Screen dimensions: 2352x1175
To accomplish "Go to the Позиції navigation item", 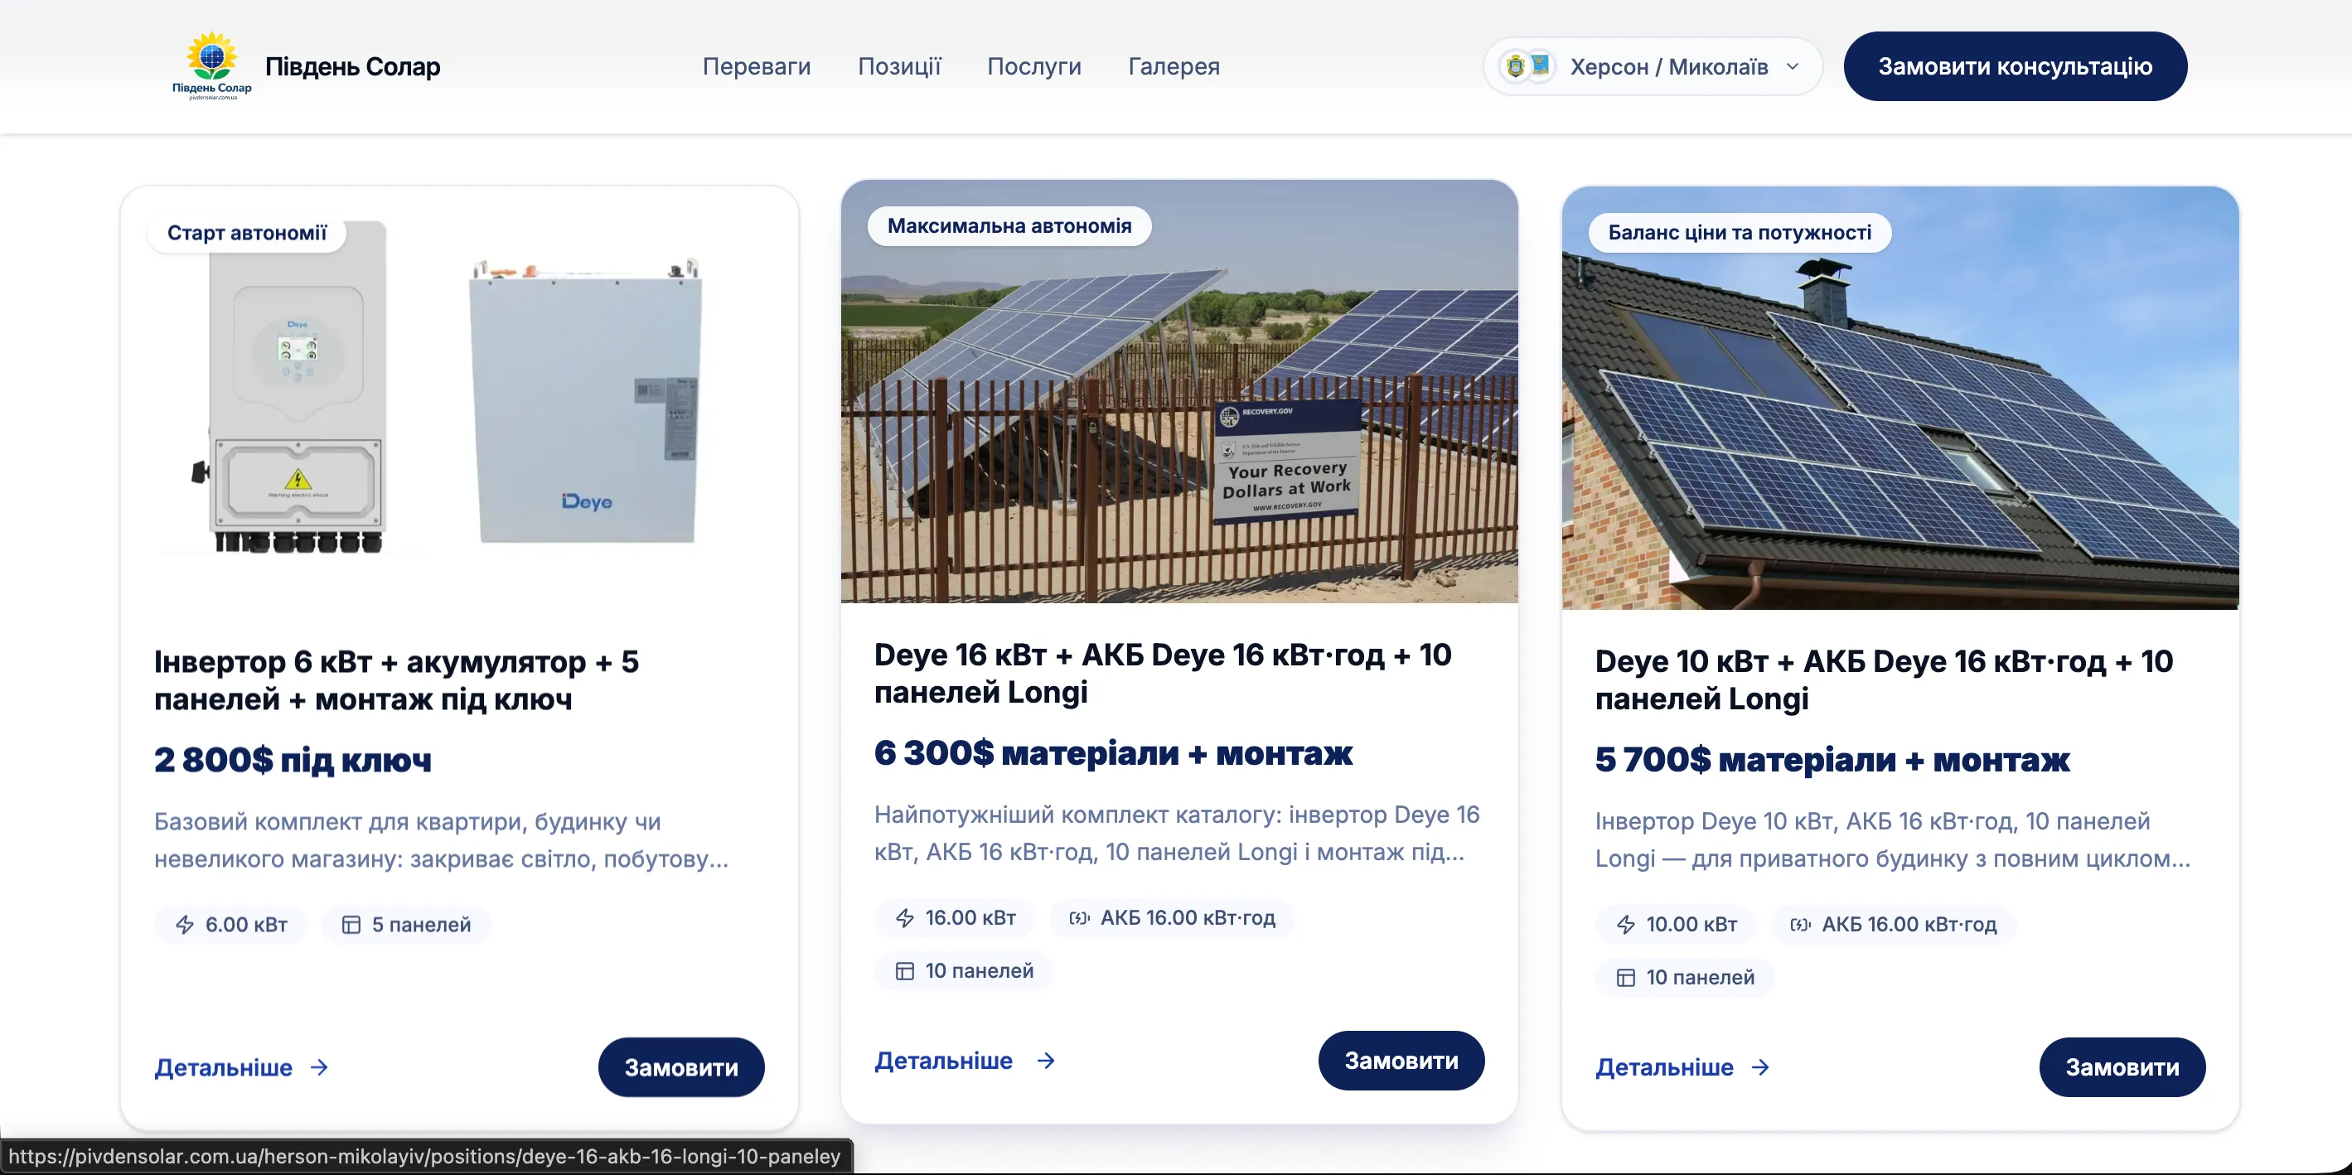I will [899, 65].
